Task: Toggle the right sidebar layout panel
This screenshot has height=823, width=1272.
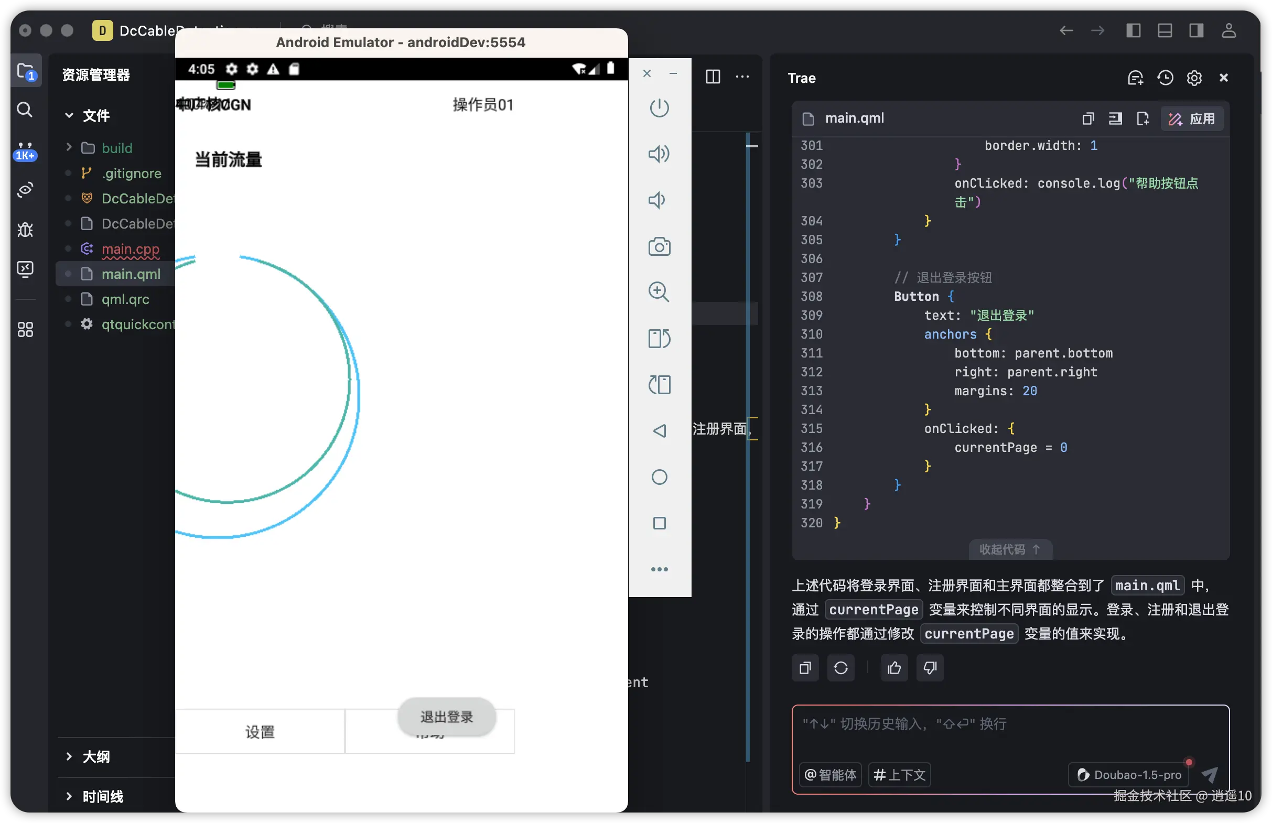Action: click(x=1195, y=30)
